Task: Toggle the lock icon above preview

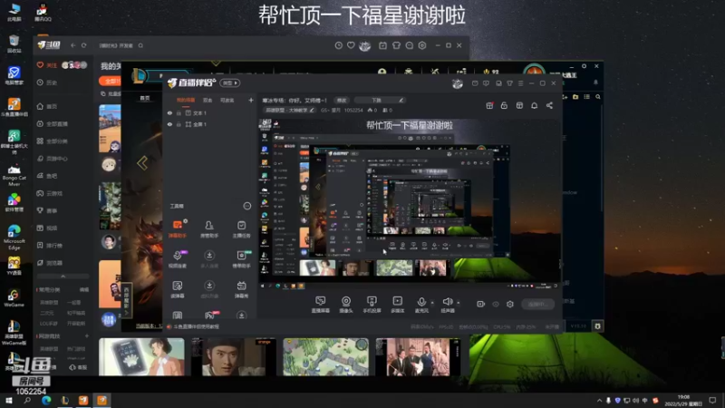Action: (x=504, y=105)
